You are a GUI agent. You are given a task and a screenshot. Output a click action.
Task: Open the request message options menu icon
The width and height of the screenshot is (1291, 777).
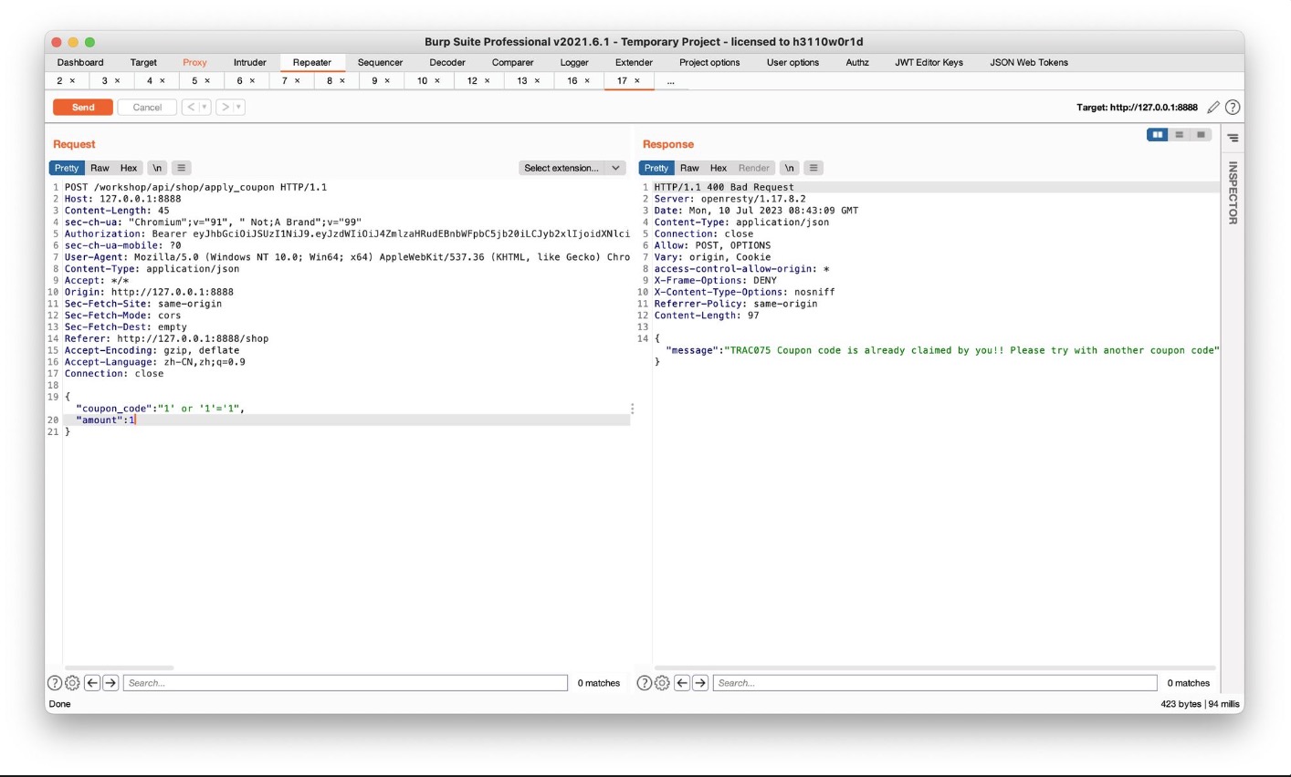[x=182, y=168]
